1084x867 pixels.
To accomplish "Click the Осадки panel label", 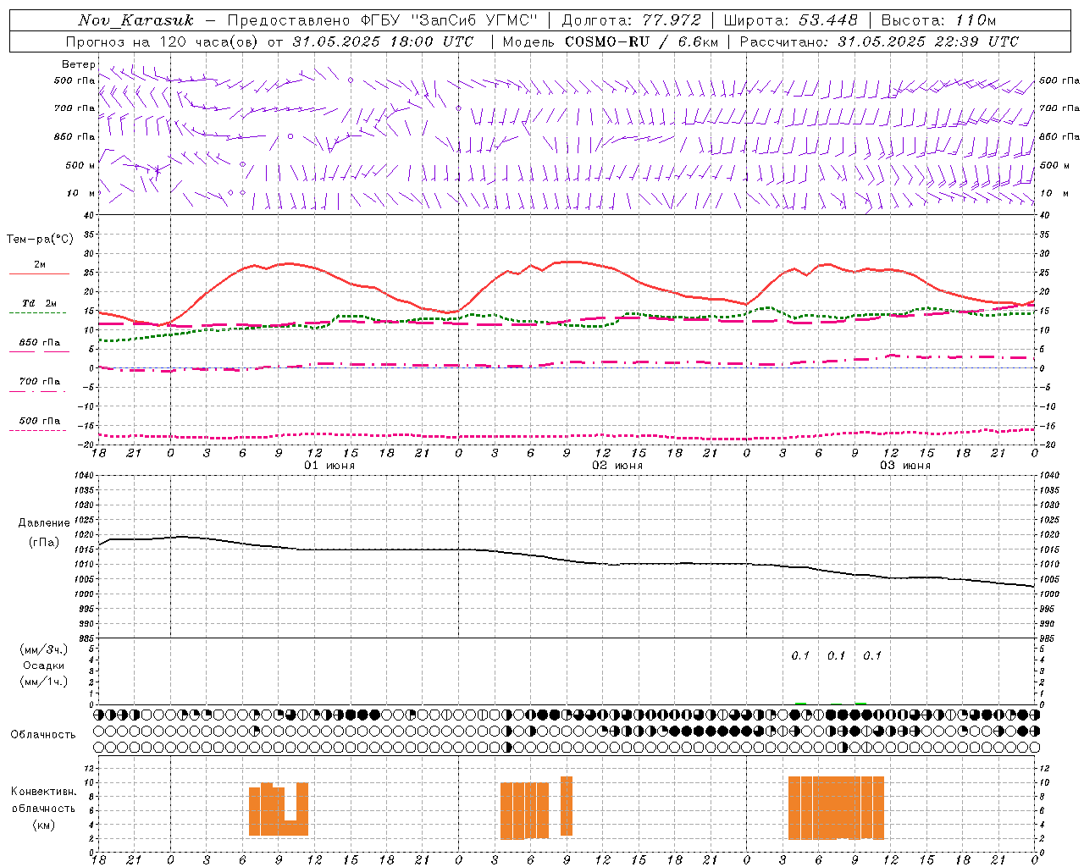I will tap(44, 665).
